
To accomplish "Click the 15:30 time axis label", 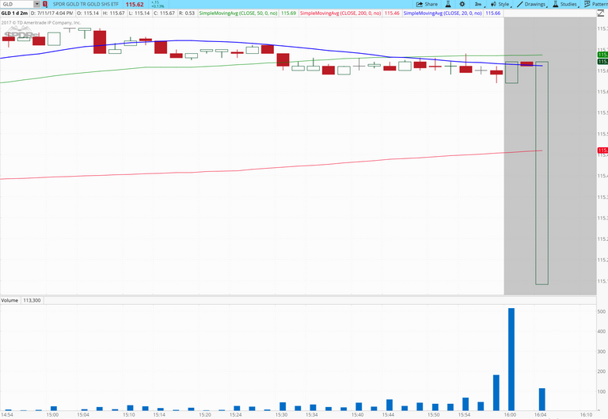I will coord(282,415).
